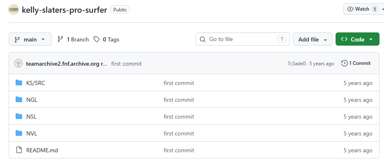Click the kelly-slaters-pro-surfer repository name

click(64, 10)
